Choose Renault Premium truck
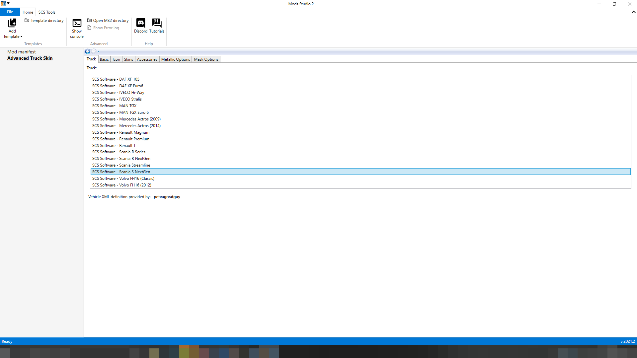This screenshot has width=637, height=358. [360, 139]
